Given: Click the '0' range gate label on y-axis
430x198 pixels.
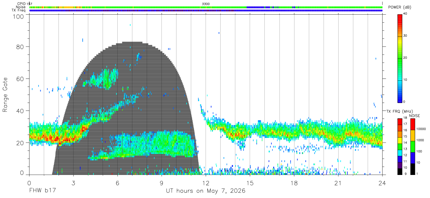Looking at the screenshot, I should tap(22, 173).
